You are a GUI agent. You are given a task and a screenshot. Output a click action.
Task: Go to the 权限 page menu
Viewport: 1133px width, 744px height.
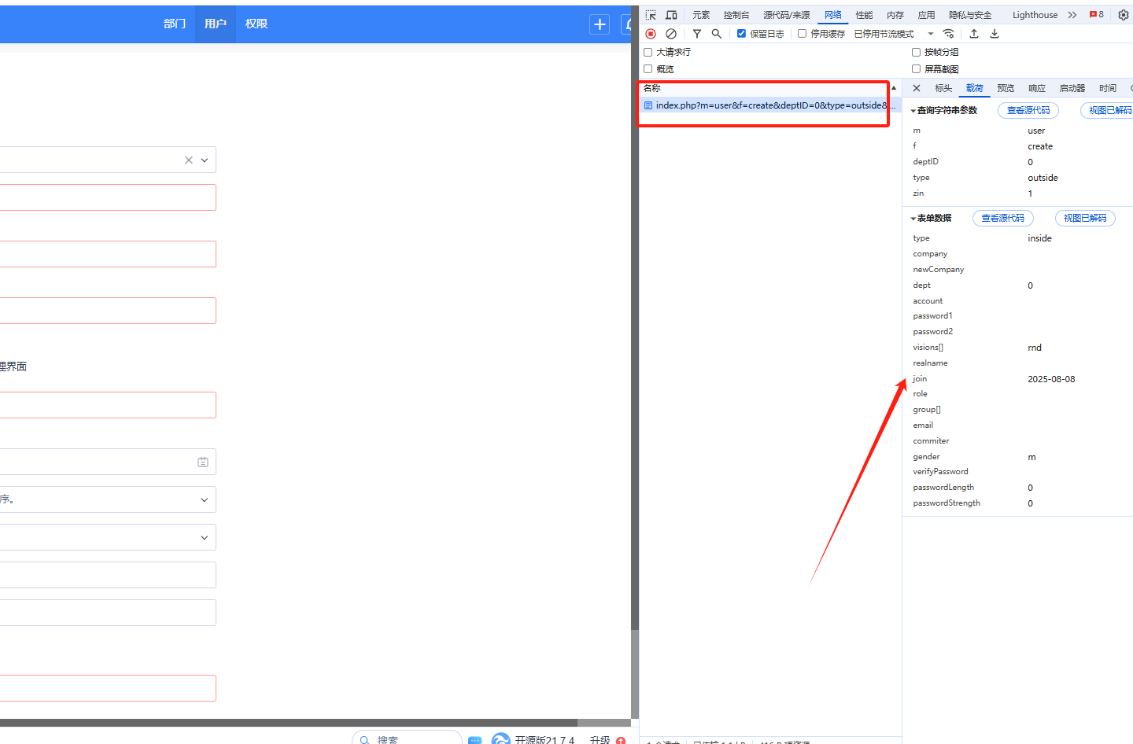256,24
